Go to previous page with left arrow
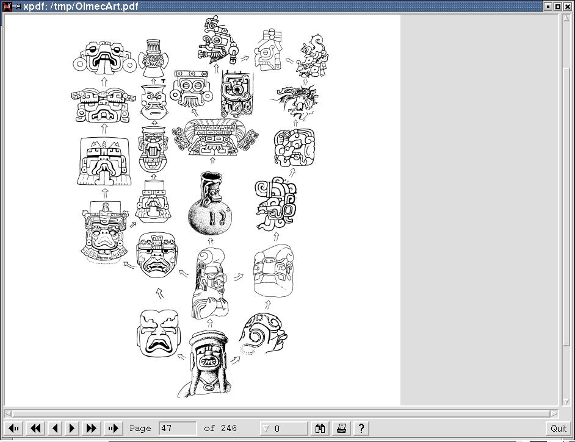 coord(55,428)
